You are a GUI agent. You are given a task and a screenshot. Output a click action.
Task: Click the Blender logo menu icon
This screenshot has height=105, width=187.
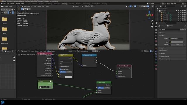click(x=2, y=3)
